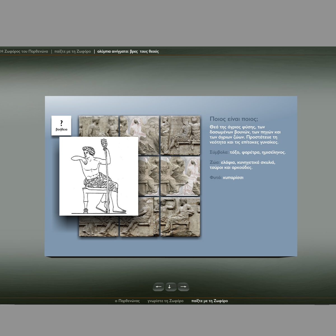The image size is (336, 336).
Task: Pick the bottom-right frieze relief tile
Action: pyautogui.click(x=180, y=217)
